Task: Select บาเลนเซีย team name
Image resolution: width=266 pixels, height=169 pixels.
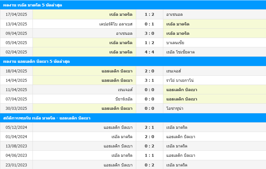Action: click(x=175, y=43)
